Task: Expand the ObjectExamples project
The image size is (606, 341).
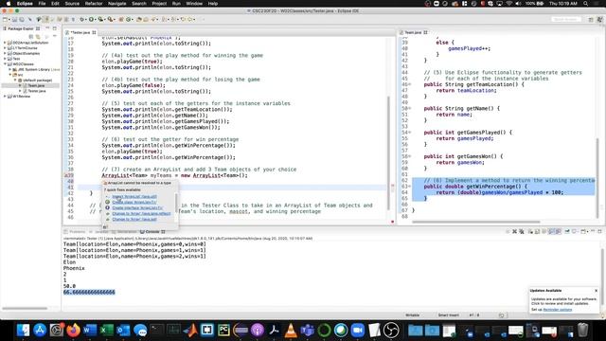Action: coord(5,53)
